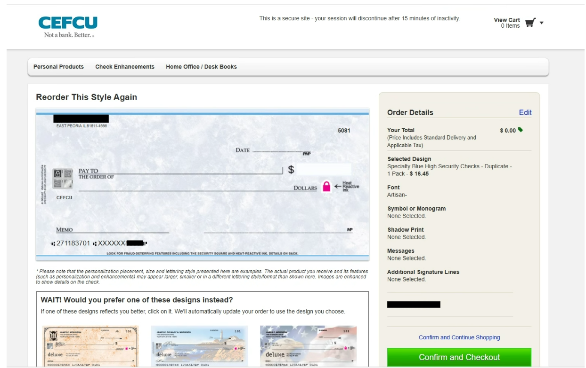This screenshot has height=368, width=586.
Task: Click the Reorder This Style Again heading
Action: [87, 97]
